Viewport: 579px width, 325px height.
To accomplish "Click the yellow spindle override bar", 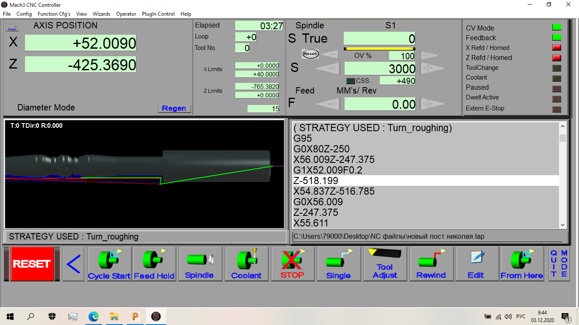I will coord(379,49).
